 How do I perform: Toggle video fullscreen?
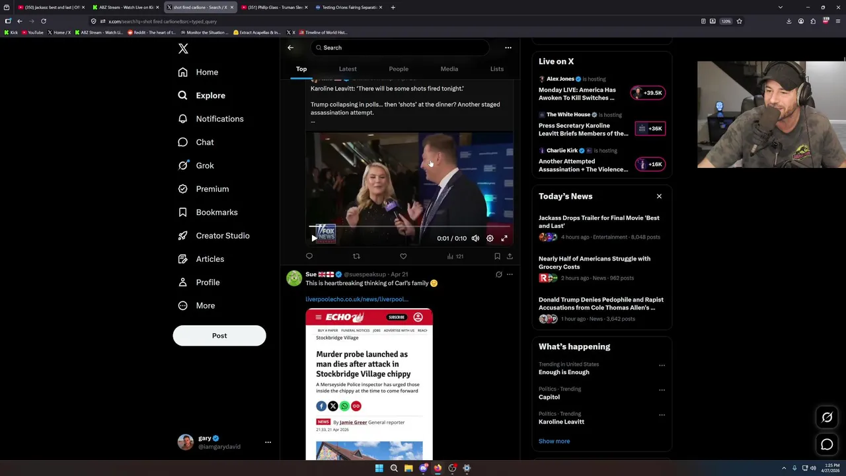point(504,238)
